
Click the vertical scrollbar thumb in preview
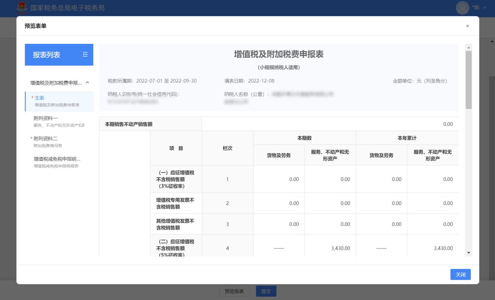(468, 80)
